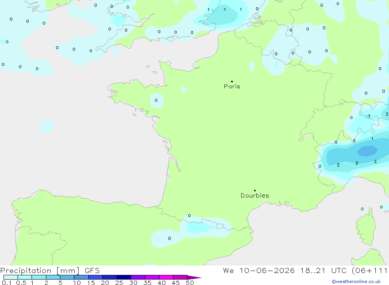Viewport: 389px width, 285px height.
Task: Pick the 1–2 mm legend swatch
Action: coord(39,277)
